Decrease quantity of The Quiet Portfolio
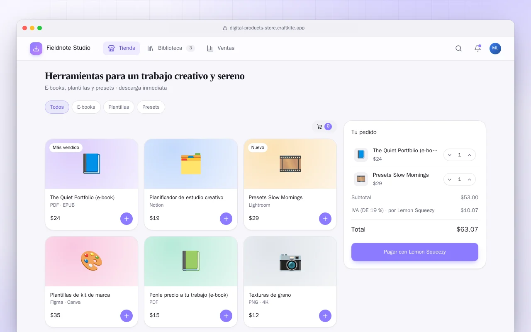This screenshot has width=531, height=332. [x=450, y=155]
